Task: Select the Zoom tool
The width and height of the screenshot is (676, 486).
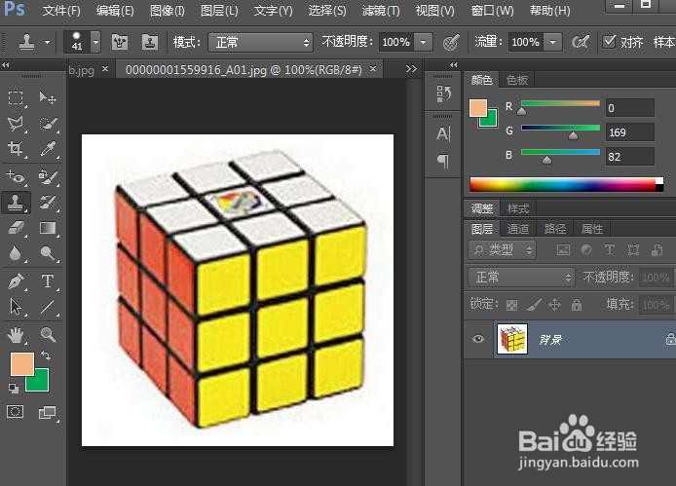Action: click(48, 334)
